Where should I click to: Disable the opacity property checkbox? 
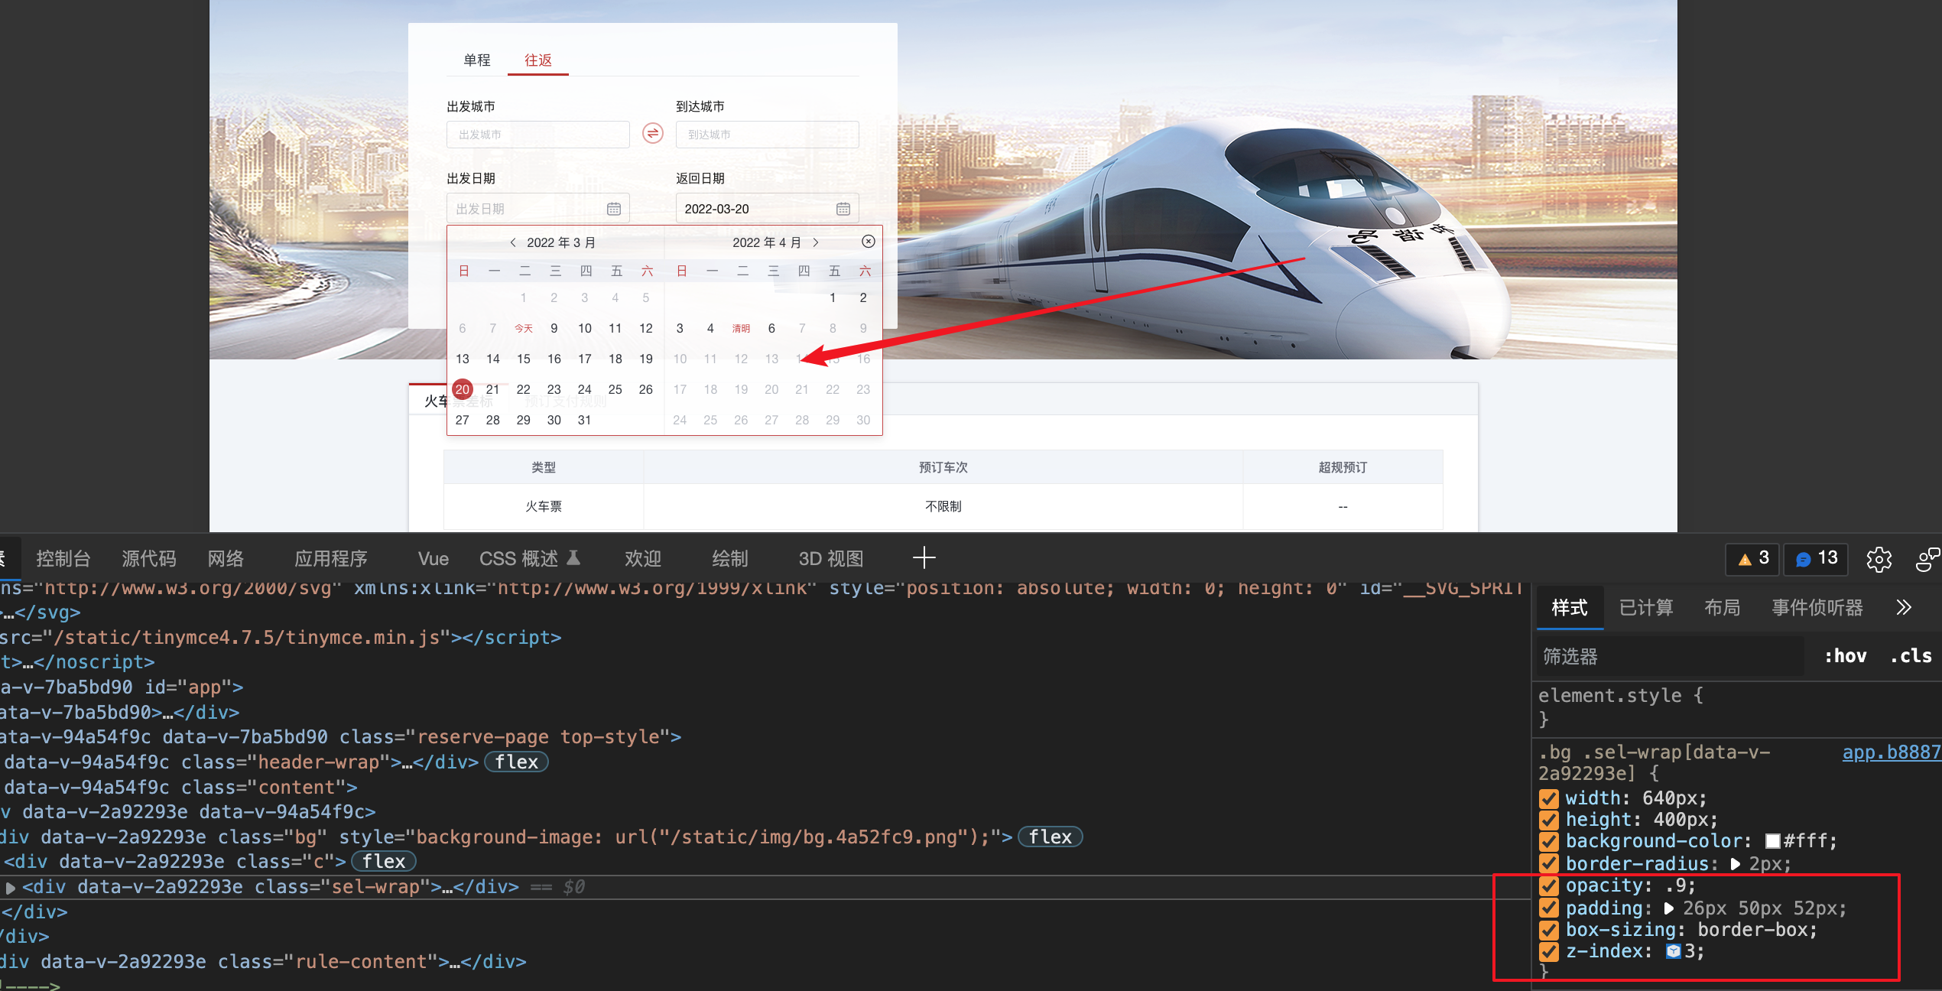[x=1549, y=885]
